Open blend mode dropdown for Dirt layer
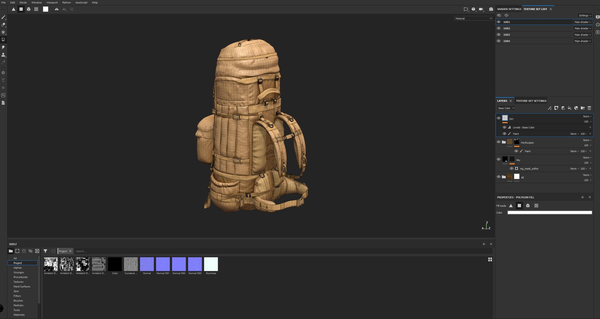Image resolution: width=600 pixels, height=319 pixels. click(x=587, y=116)
